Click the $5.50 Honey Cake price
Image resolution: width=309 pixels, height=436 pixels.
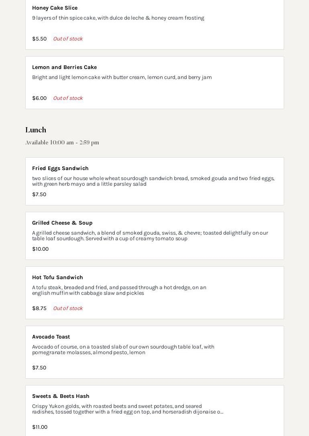click(39, 39)
